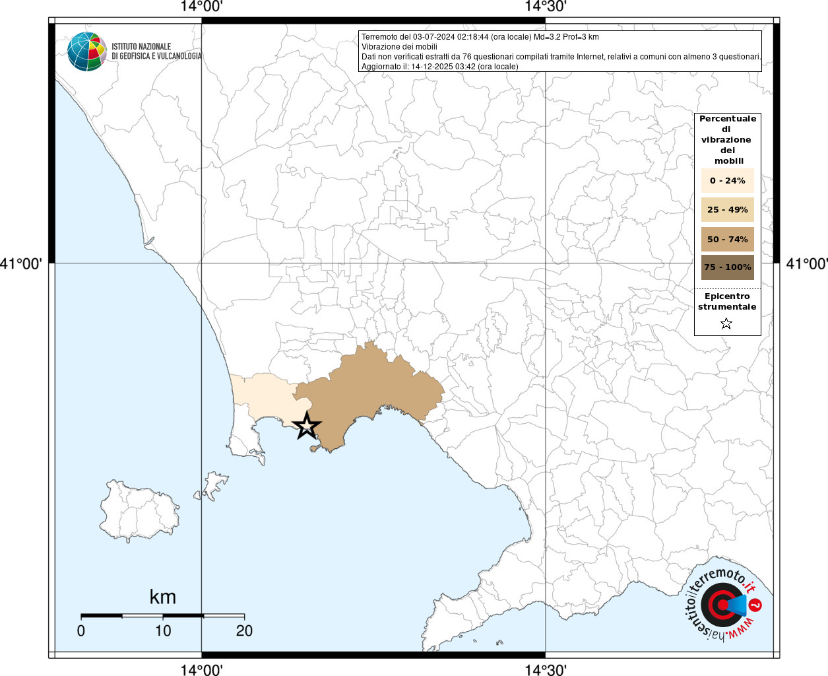Select the 25 - 49% legend swatch
828x676 pixels.
[x=728, y=209]
